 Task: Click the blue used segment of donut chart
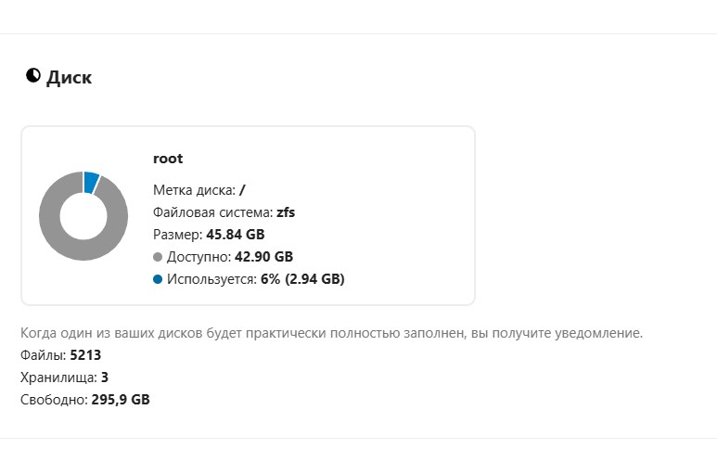(91, 182)
